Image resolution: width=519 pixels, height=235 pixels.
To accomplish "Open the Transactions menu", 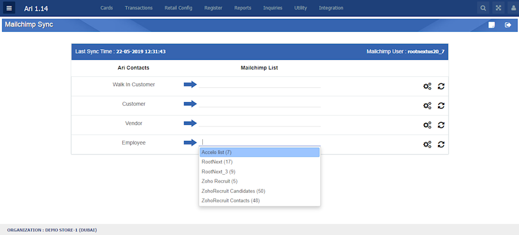I will click(139, 8).
